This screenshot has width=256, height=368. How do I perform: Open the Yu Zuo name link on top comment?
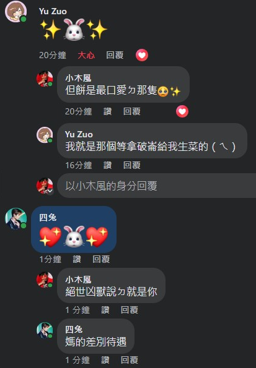click(53, 11)
